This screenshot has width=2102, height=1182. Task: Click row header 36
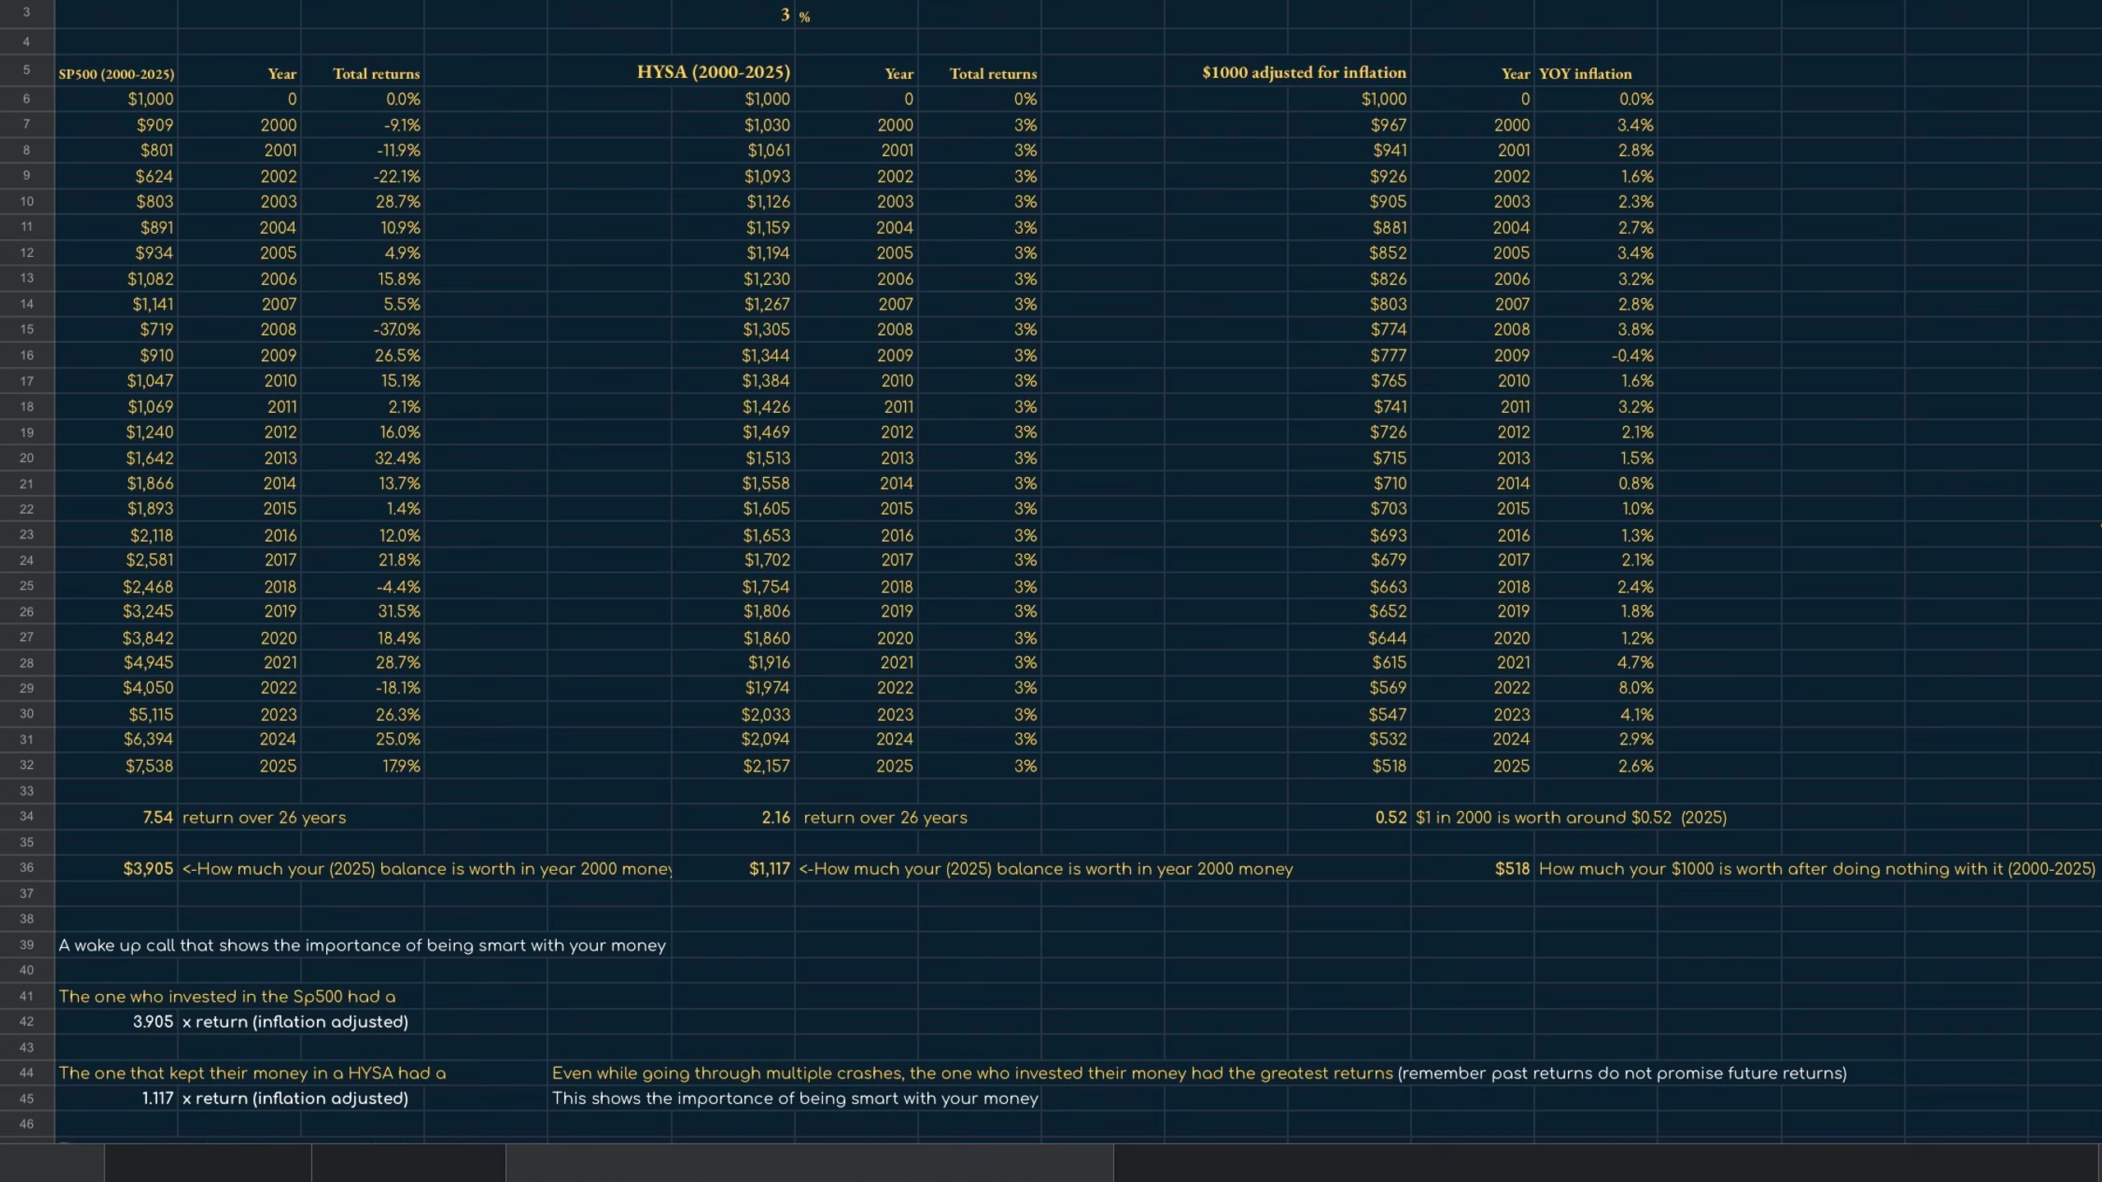click(26, 868)
